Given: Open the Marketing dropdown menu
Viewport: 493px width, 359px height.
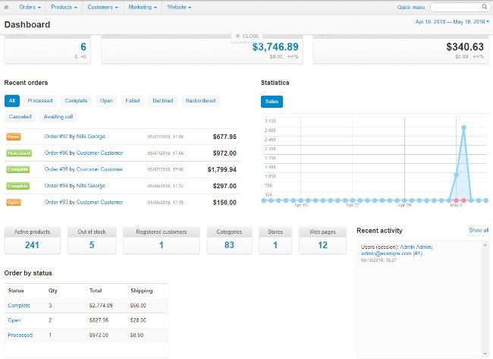Looking at the screenshot, I should click(143, 7).
